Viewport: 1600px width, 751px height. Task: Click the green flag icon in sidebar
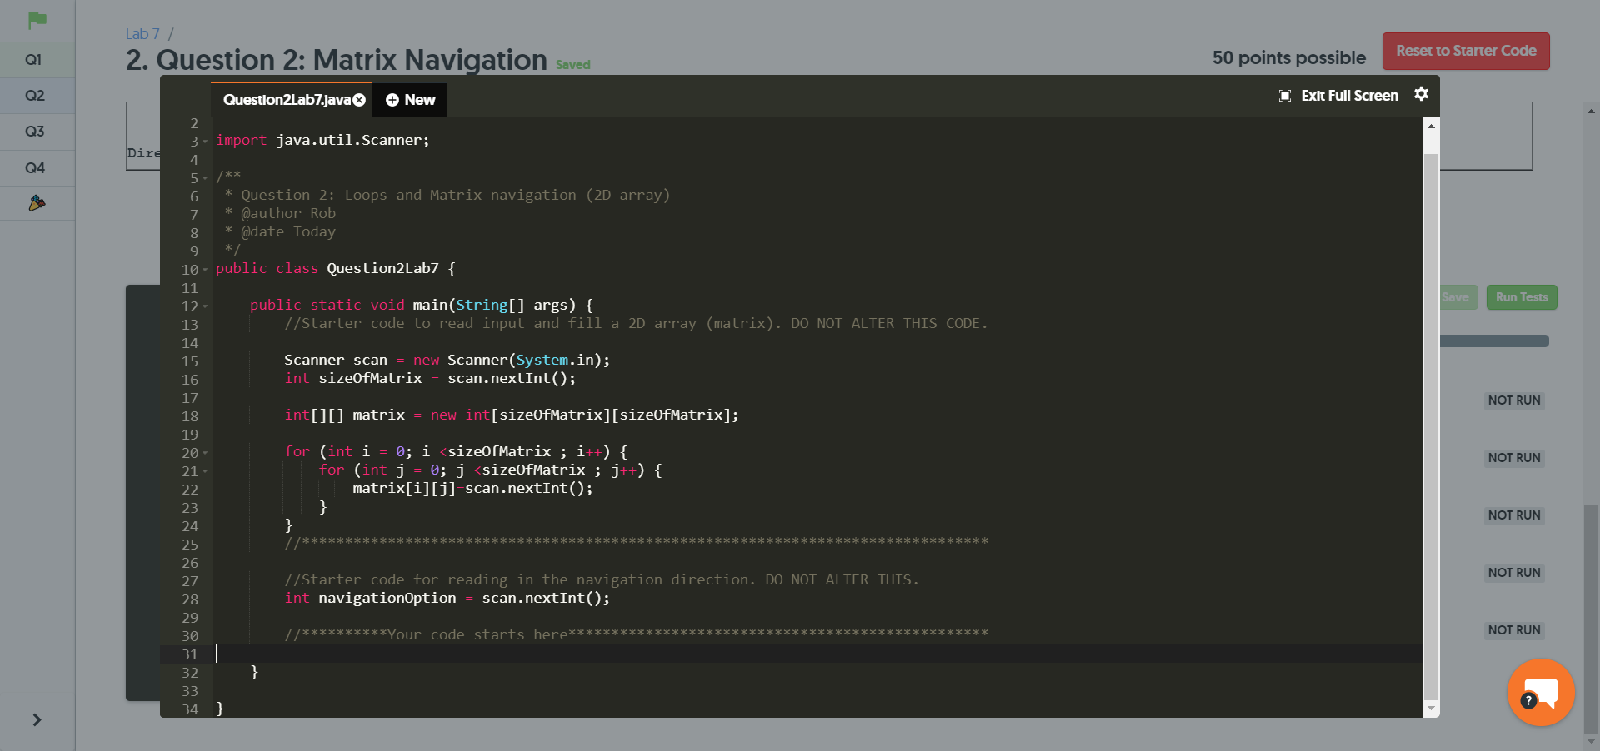click(36, 21)
